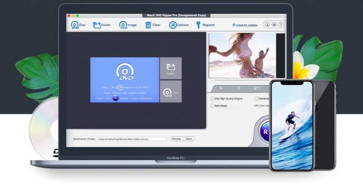This screenshot has width=363, height=190.
Task: Open help with the question mark icon
Action: [x=281, y=24]
